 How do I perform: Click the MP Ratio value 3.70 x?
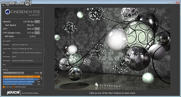pyautogui.click(x=32, y=36)
